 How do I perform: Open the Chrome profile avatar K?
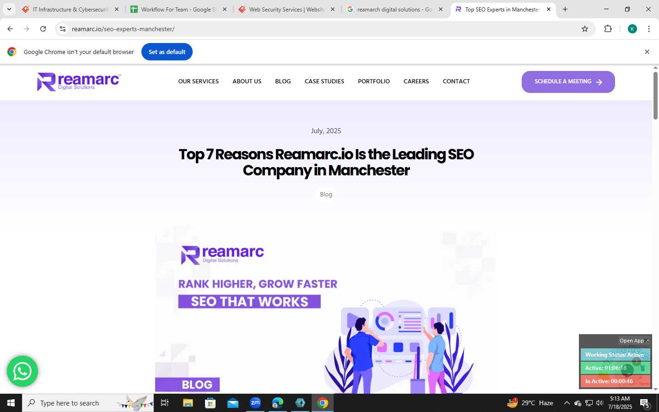[632, 29]
